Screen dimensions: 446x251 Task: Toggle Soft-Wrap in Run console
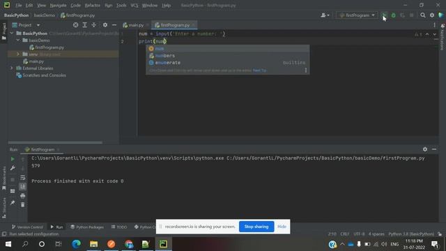[23, 178]
